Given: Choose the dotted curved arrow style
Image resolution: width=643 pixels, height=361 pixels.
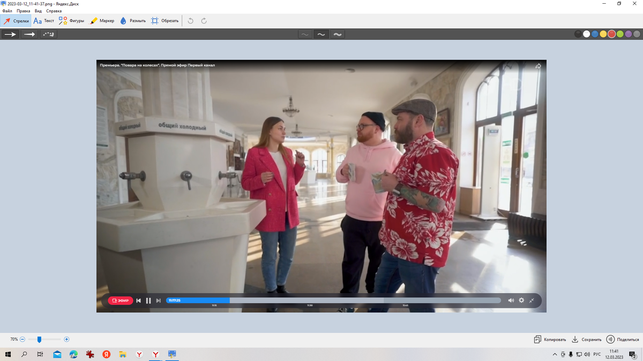Looking at the screenshot, I should [48, 34].
